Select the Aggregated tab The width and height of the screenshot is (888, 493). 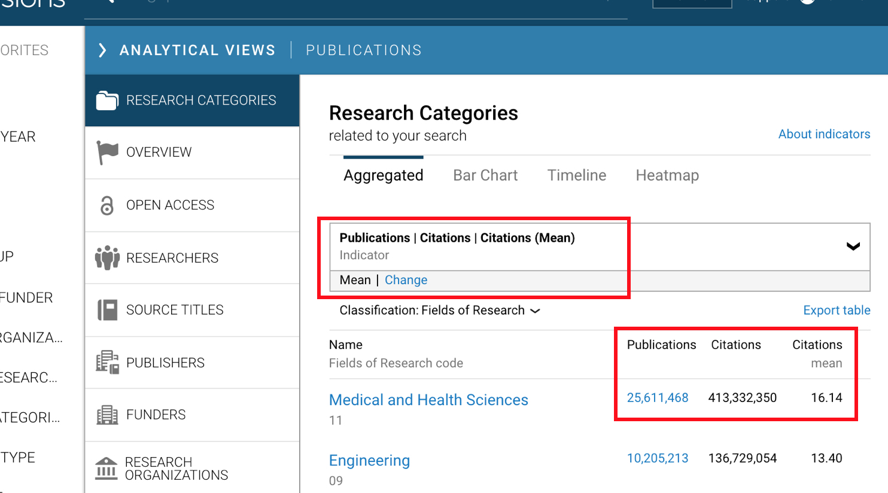point(384,175)
